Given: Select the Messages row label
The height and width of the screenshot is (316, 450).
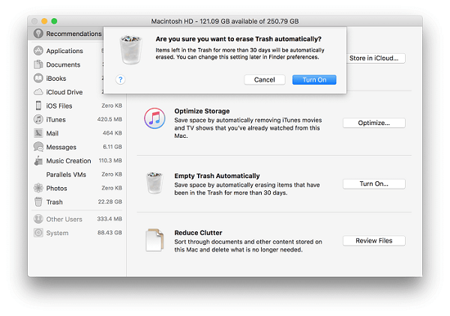Looking at the screenshot, I should [x=61, y=148].
